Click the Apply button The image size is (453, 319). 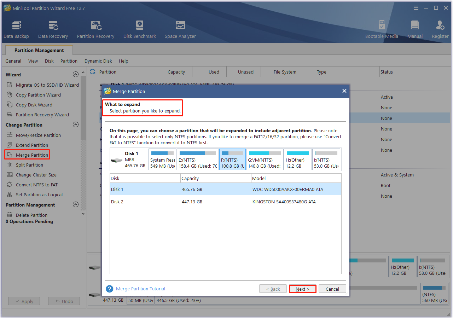(x=24, y=301)
